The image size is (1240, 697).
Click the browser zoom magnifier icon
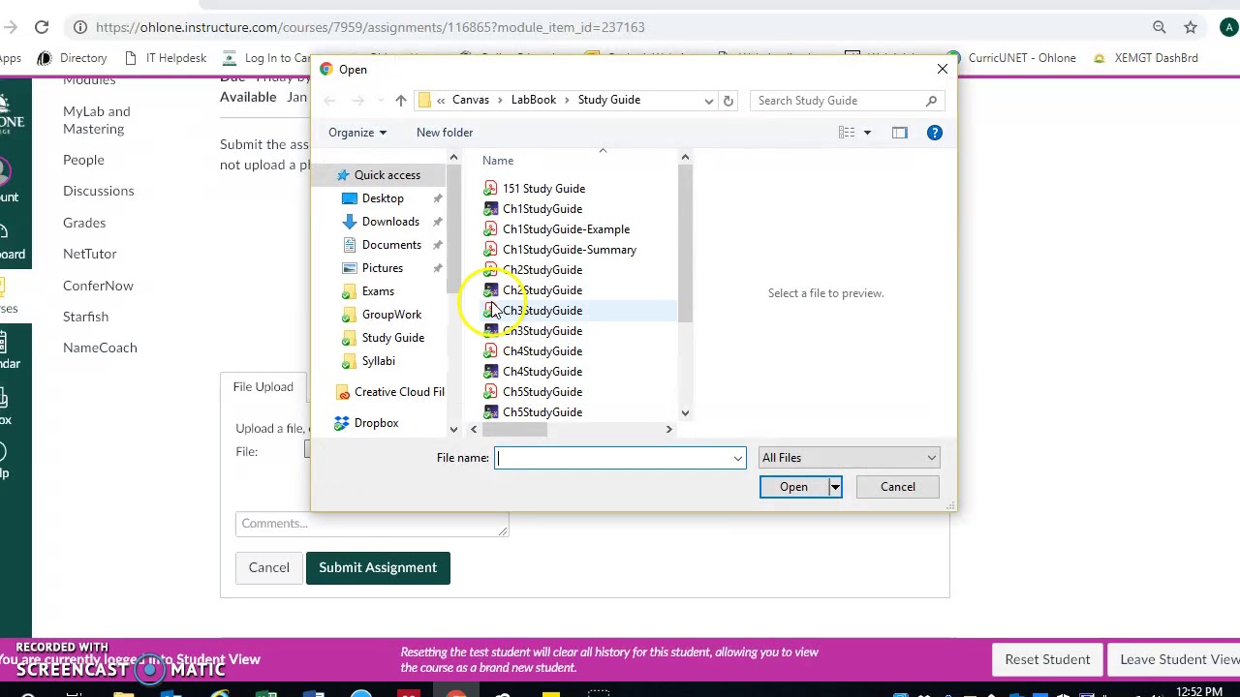click(1160, 27)
